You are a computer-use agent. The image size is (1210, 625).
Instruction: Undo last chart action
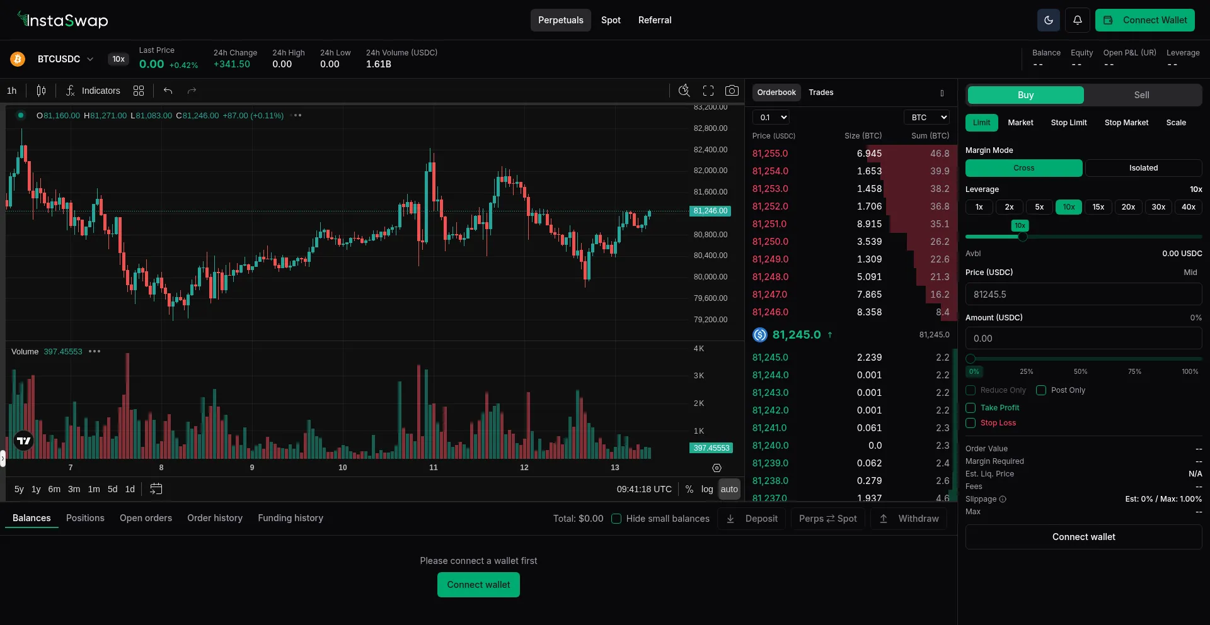tap(168, 91)
